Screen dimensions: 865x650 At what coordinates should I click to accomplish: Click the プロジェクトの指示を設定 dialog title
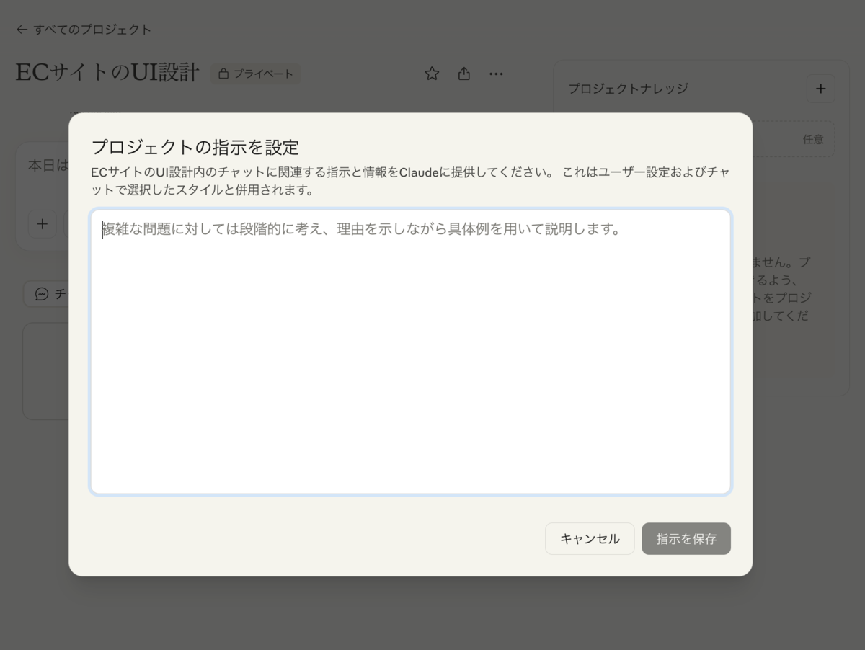point(195,147)
